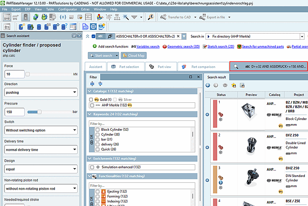Image resolution: width=308 pixels, height=206 pixels.
Task: Switch to the Part comparison tab
Action: (203, 67)
